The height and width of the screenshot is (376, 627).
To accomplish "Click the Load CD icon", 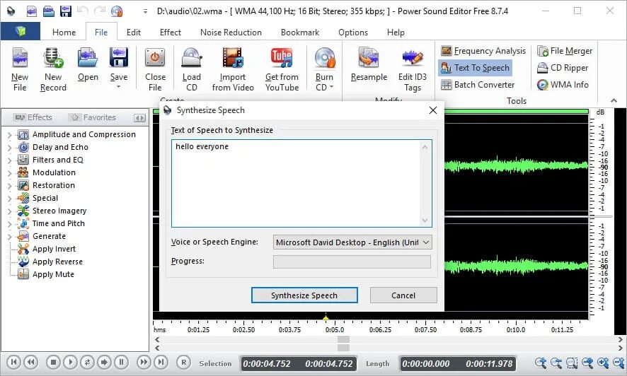I will [192, 58].
